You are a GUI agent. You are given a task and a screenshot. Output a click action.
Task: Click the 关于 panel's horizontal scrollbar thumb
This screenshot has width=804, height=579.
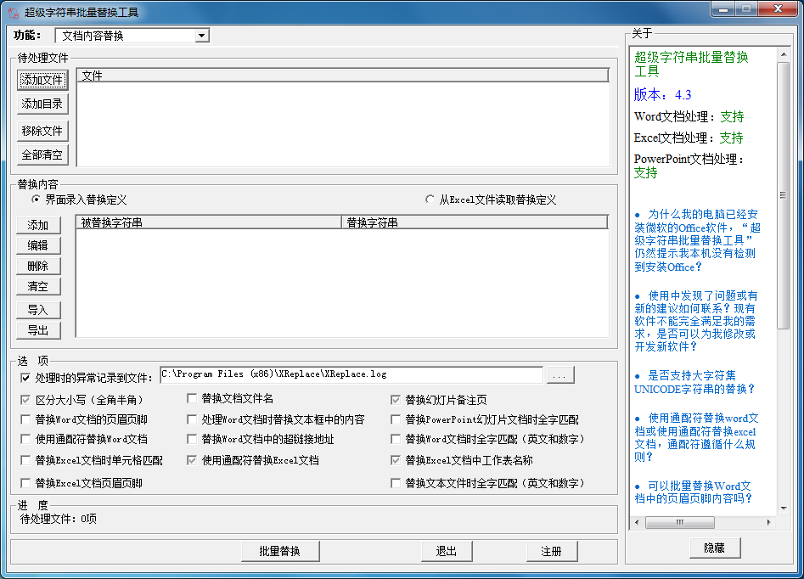pyautogui.click(x=680, y=523)
